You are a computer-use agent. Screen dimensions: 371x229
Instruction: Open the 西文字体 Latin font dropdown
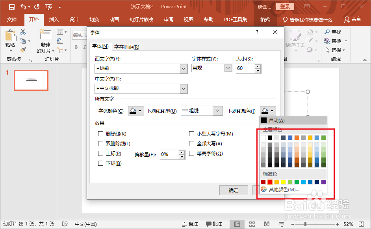click(183, 68)
